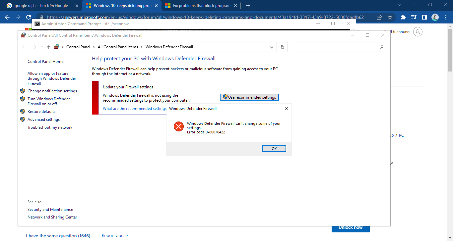Screen dimensions: 453x241
Task: Toggle Chrome side panel icon
Action: 424,17
